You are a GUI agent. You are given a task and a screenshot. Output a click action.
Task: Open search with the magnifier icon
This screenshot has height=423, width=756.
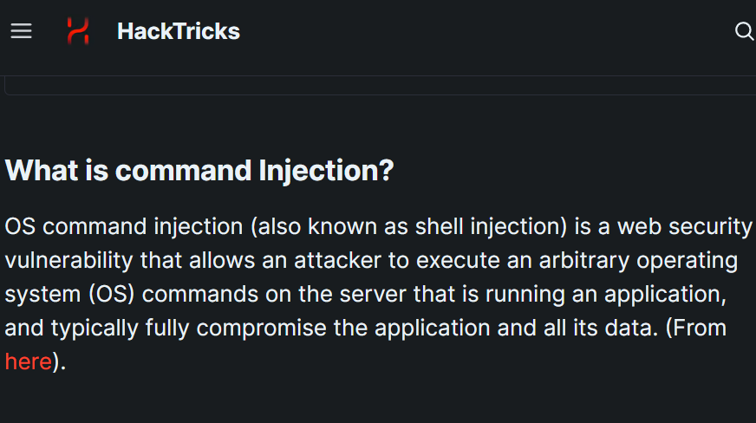pyautogui.click(x=744, y=31)
